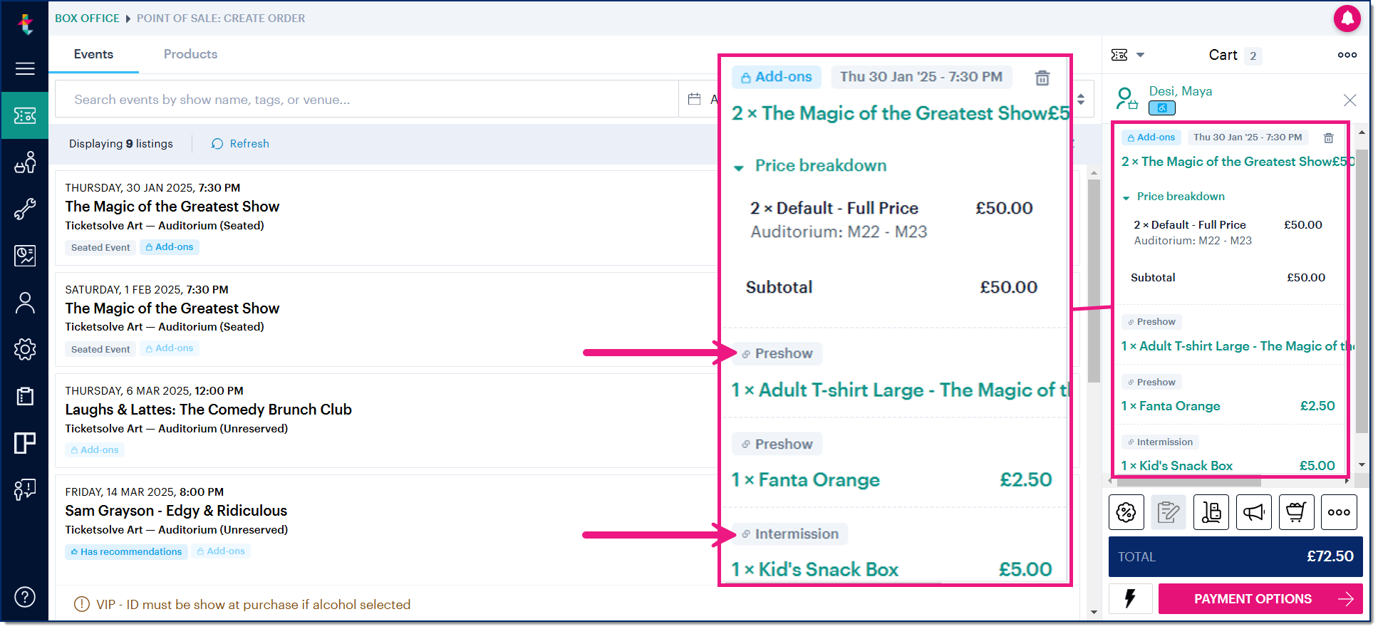Open the wrench tools sidebar icon
The image size is (1378, 629).
(25, 209)
